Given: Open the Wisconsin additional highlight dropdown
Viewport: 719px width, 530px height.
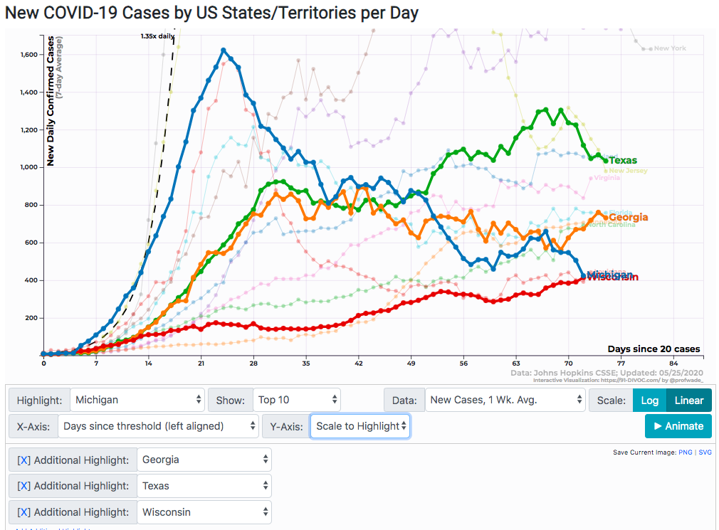Looking at the screenshot, I should point(204,512).
